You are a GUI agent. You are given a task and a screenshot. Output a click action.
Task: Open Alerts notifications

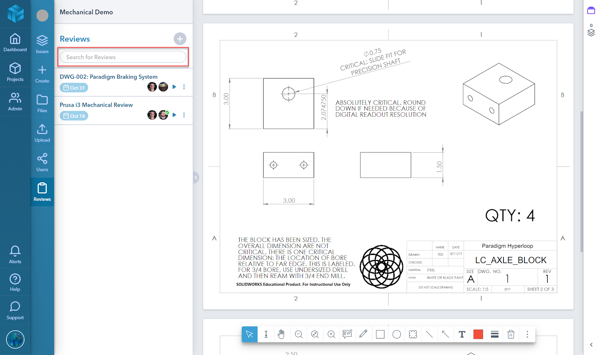15,254
